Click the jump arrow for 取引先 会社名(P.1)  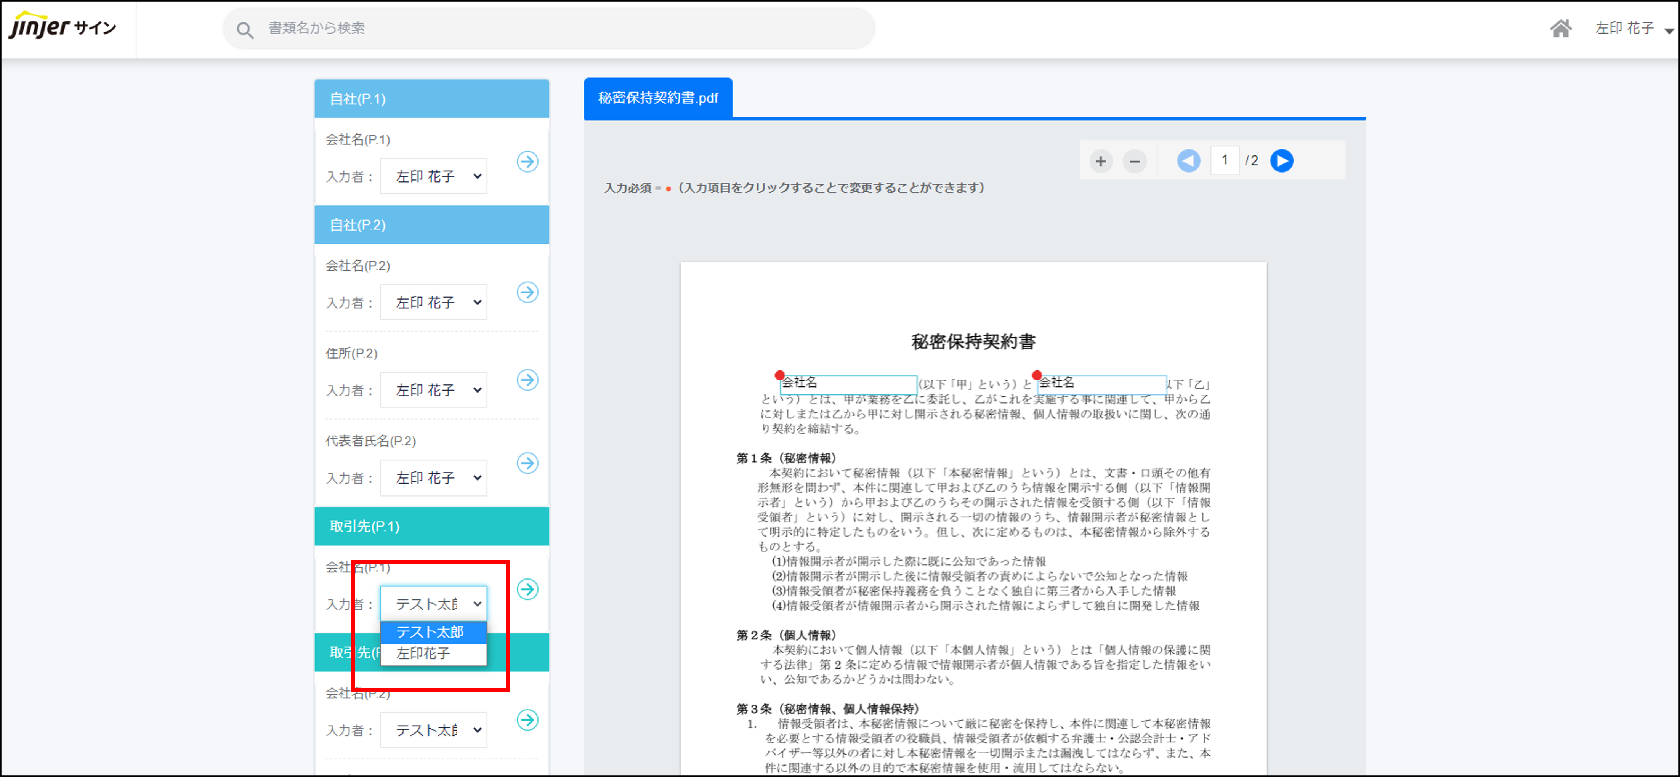tap(527, 589)
